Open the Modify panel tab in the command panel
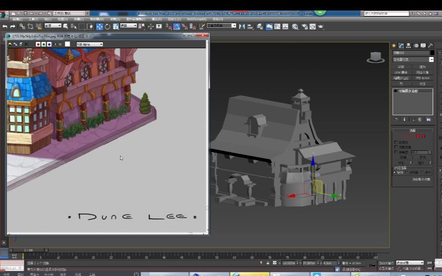 401,46
